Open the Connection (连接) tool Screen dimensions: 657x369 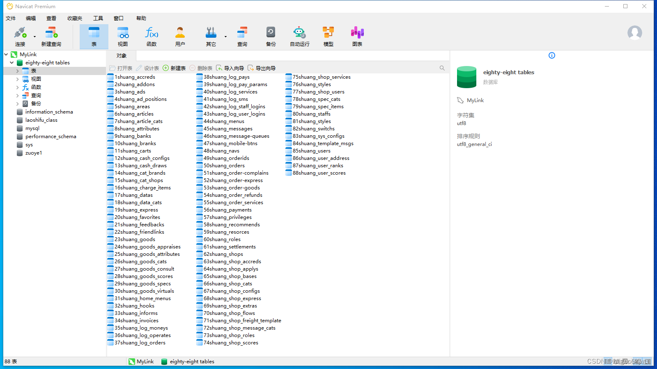(20, 36)
